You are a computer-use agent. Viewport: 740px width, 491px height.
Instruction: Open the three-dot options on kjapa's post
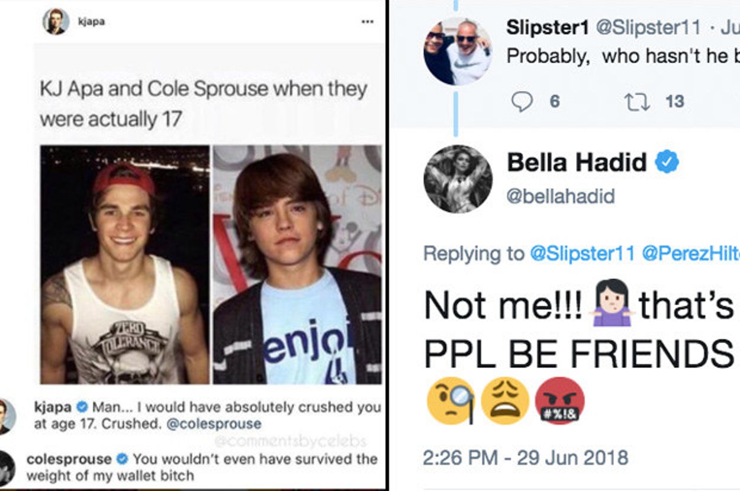pyautogui.click(x=367, y=22)
